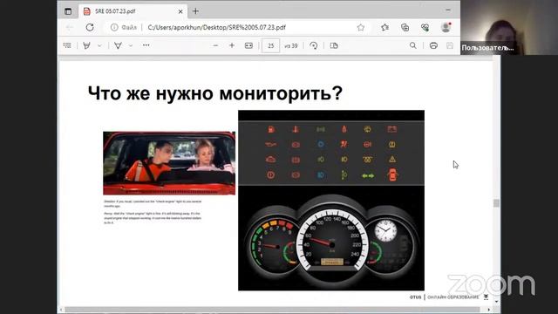Click the slide title Что же нужно мониторить?
The width and height of the screenshot is (558, 314).
215,93
